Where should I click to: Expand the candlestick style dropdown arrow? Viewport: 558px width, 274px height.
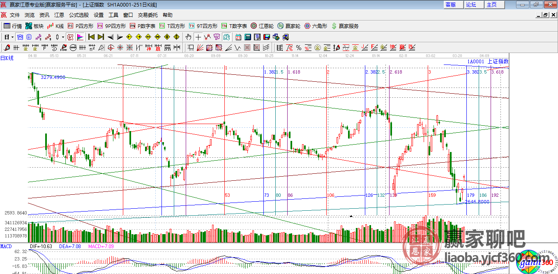63,37
